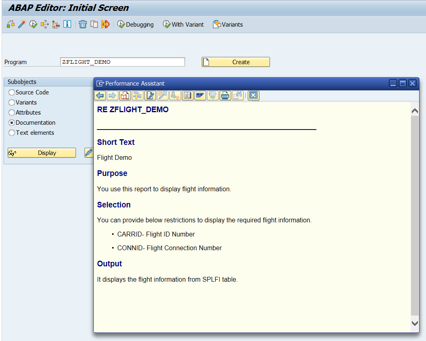Open the Application Help book icon
426x341 pixels.
125,96
